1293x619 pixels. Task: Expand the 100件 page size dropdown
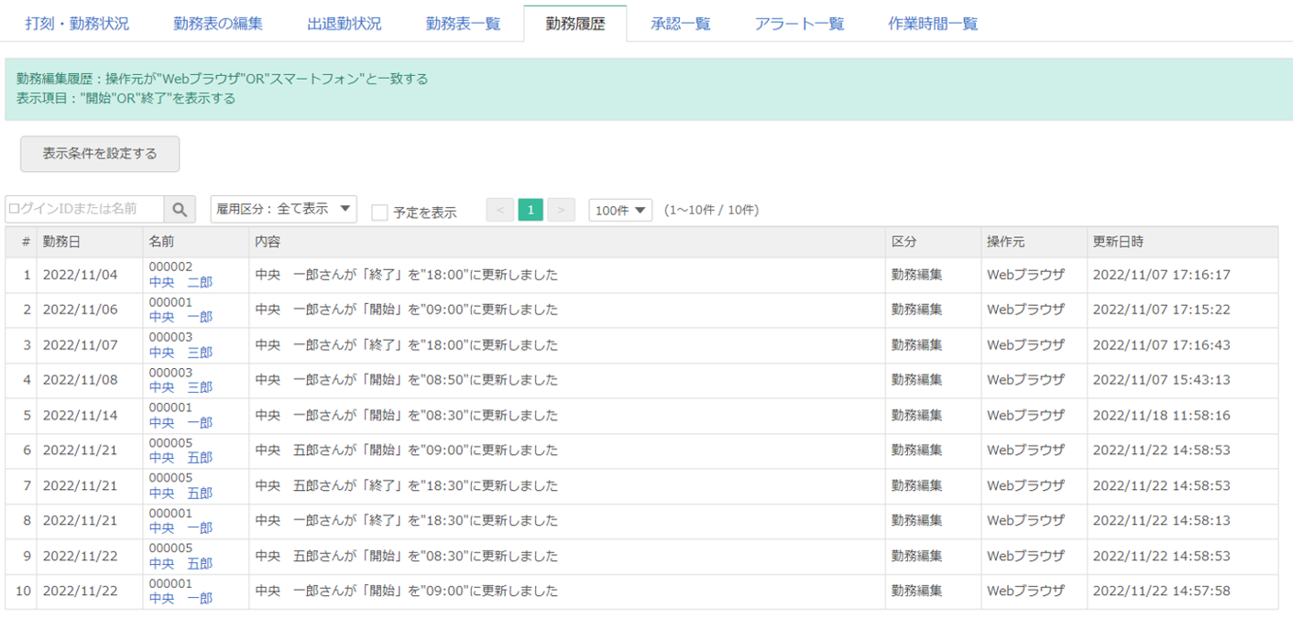tap(620, 210)
